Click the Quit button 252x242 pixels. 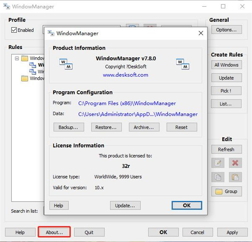[89, 232]
